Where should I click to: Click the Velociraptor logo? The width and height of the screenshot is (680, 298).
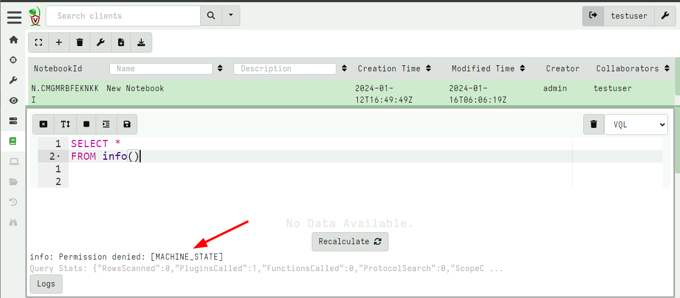point(35,16)
